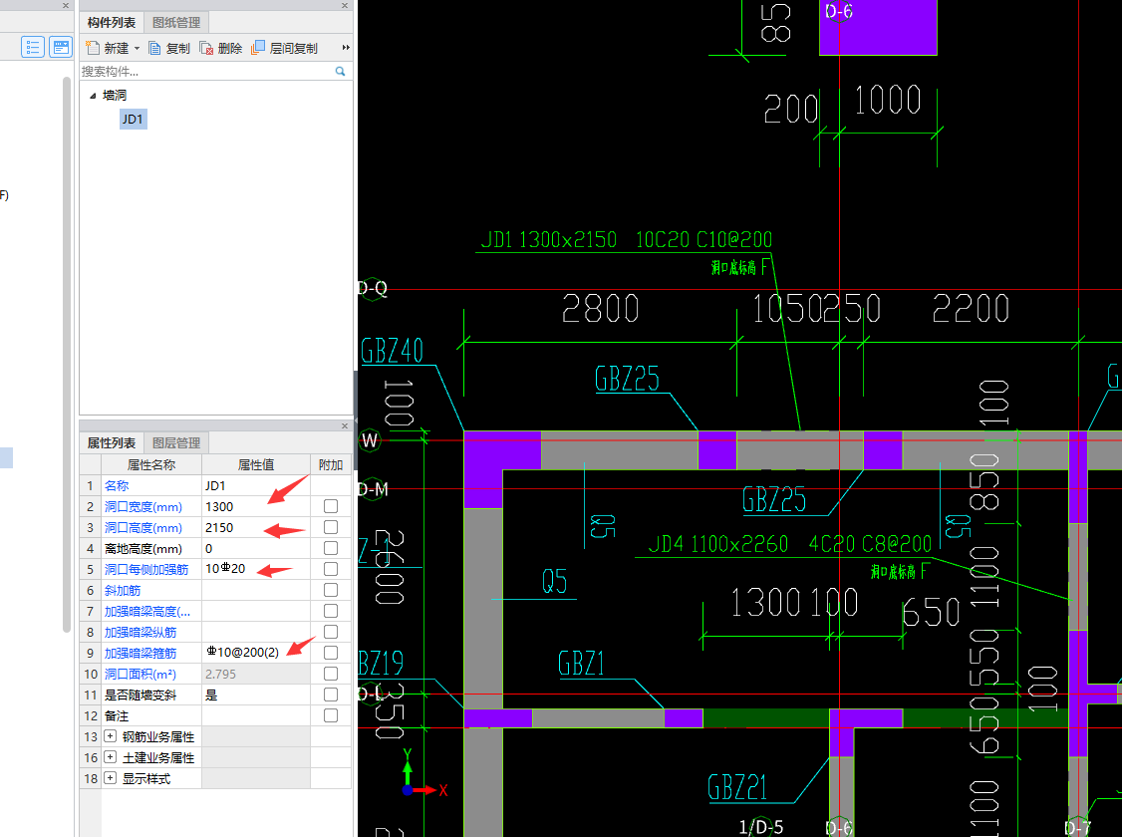Screen dimensions: 1122x837
Task: Click the 名称 value JD1 cell
Action: (x=255, y=485)
